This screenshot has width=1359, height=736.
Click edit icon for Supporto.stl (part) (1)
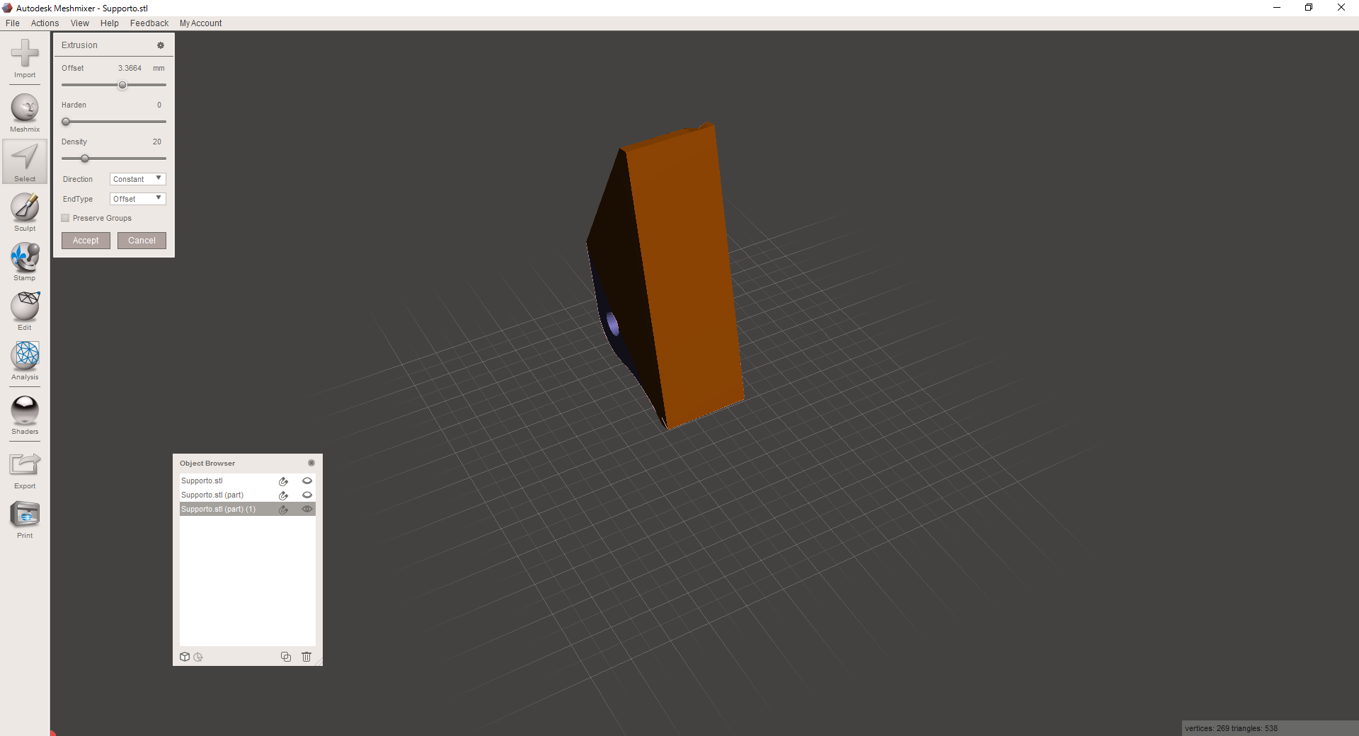point(283,510)
